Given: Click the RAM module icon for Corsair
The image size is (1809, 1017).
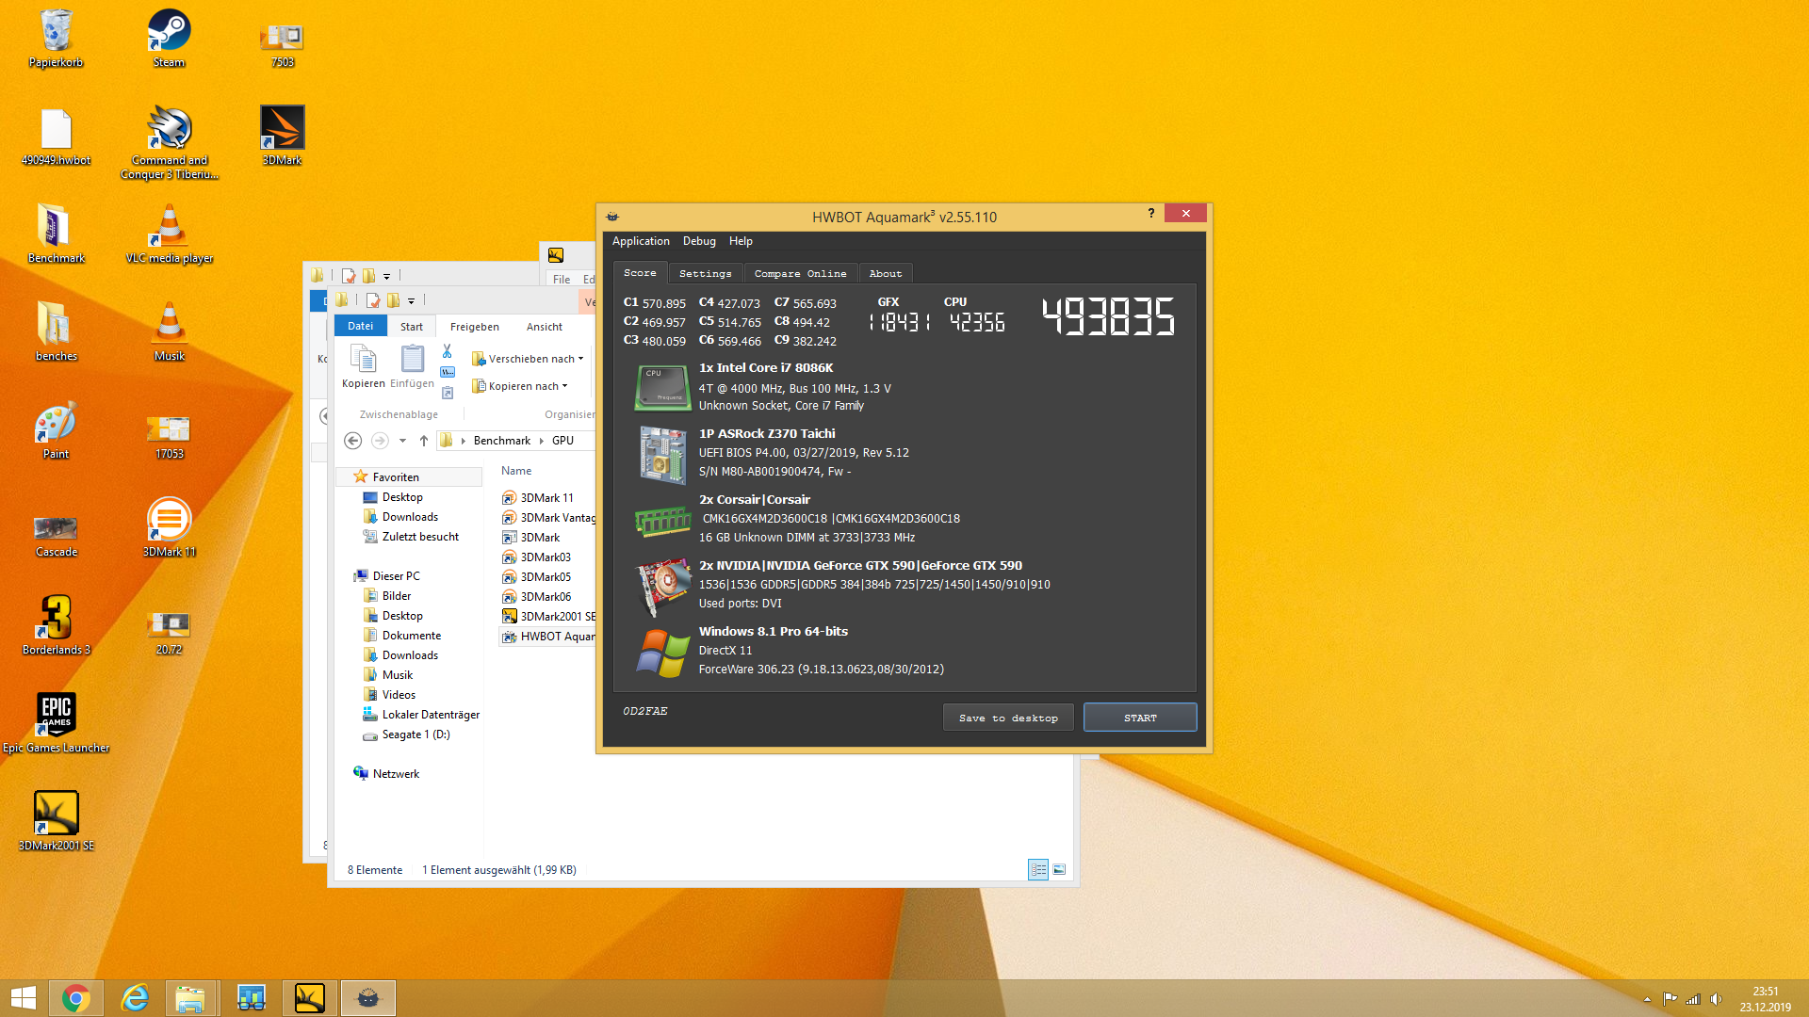Looking at the screenshot, I should pyautogui.click(x=662, y=520).
